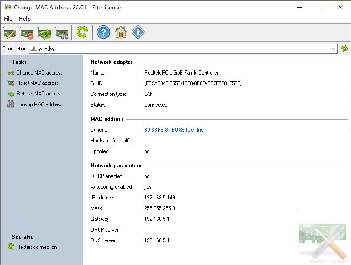Click the Autoconfig enabled value yes
Screen dimensions: 351x265
click(x=148, y=187)
